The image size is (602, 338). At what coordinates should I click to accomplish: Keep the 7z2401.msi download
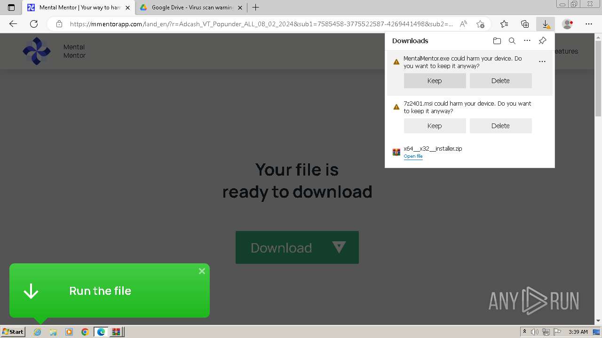435,126
